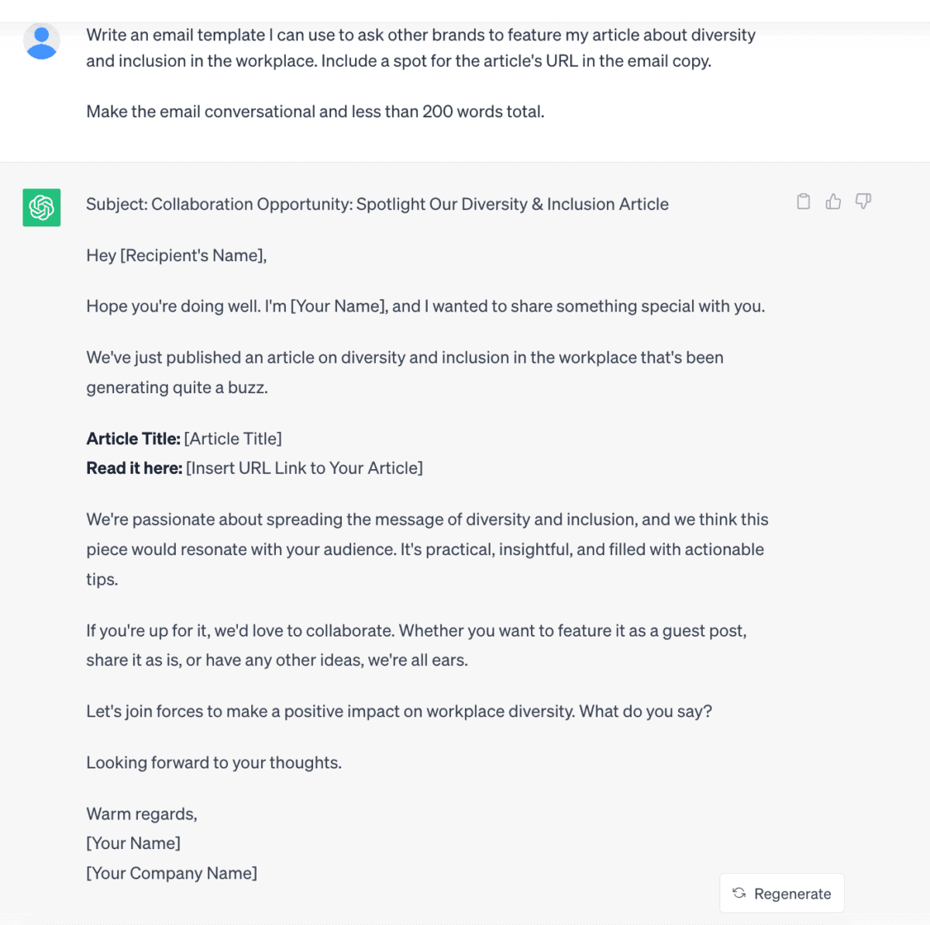Select "[Your Name]" in the email signature
Viewport: 930px width, 925px height.
point(133,843)
